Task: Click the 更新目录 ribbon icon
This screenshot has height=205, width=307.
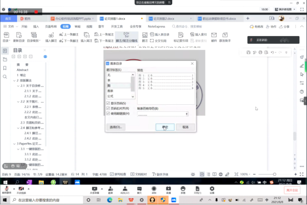Action: [19, 37]
